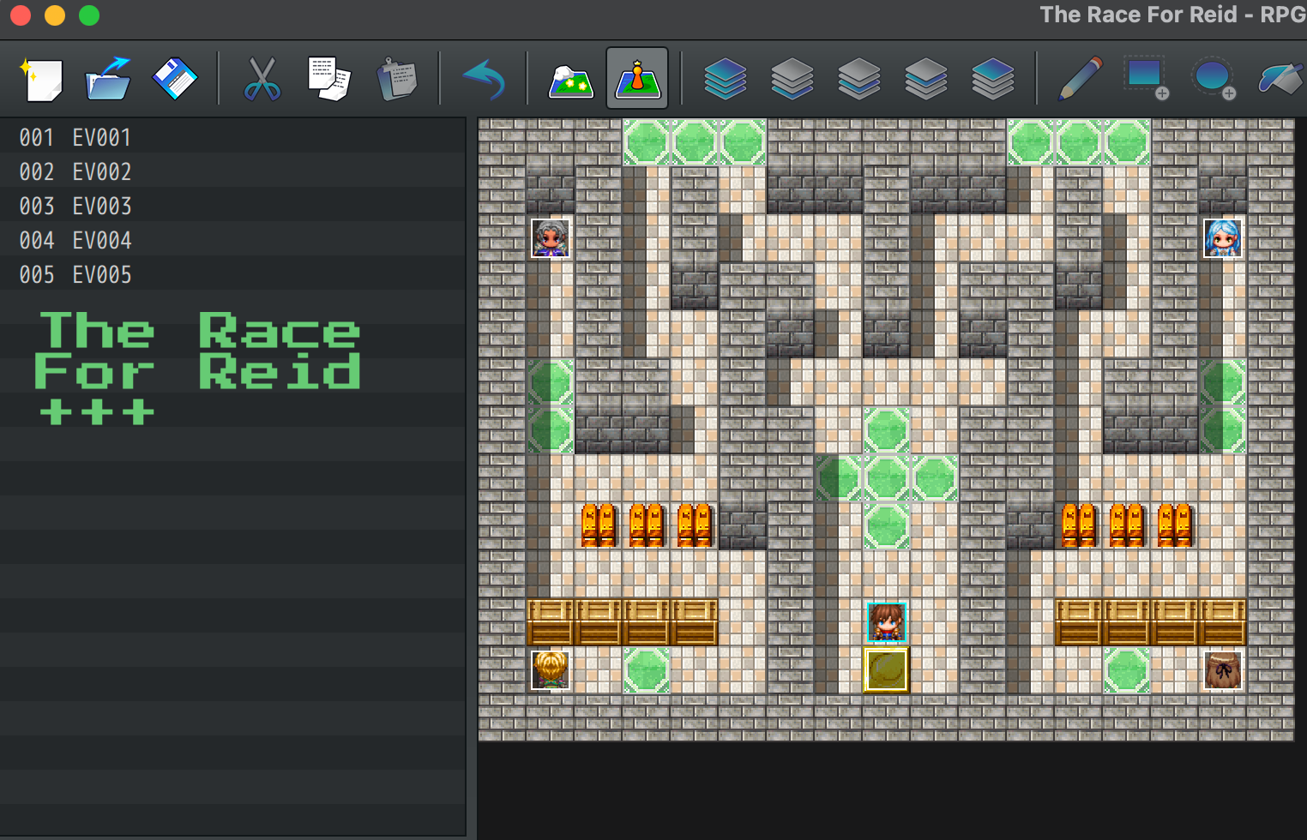Select EV001 in the event list
The image size is (1307, 840).
(x=232, y=137)
